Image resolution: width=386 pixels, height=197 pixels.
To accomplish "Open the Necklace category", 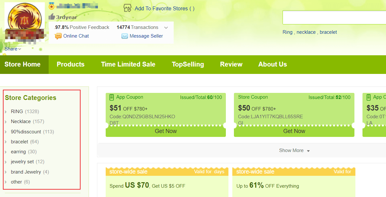I will (21, 121).
